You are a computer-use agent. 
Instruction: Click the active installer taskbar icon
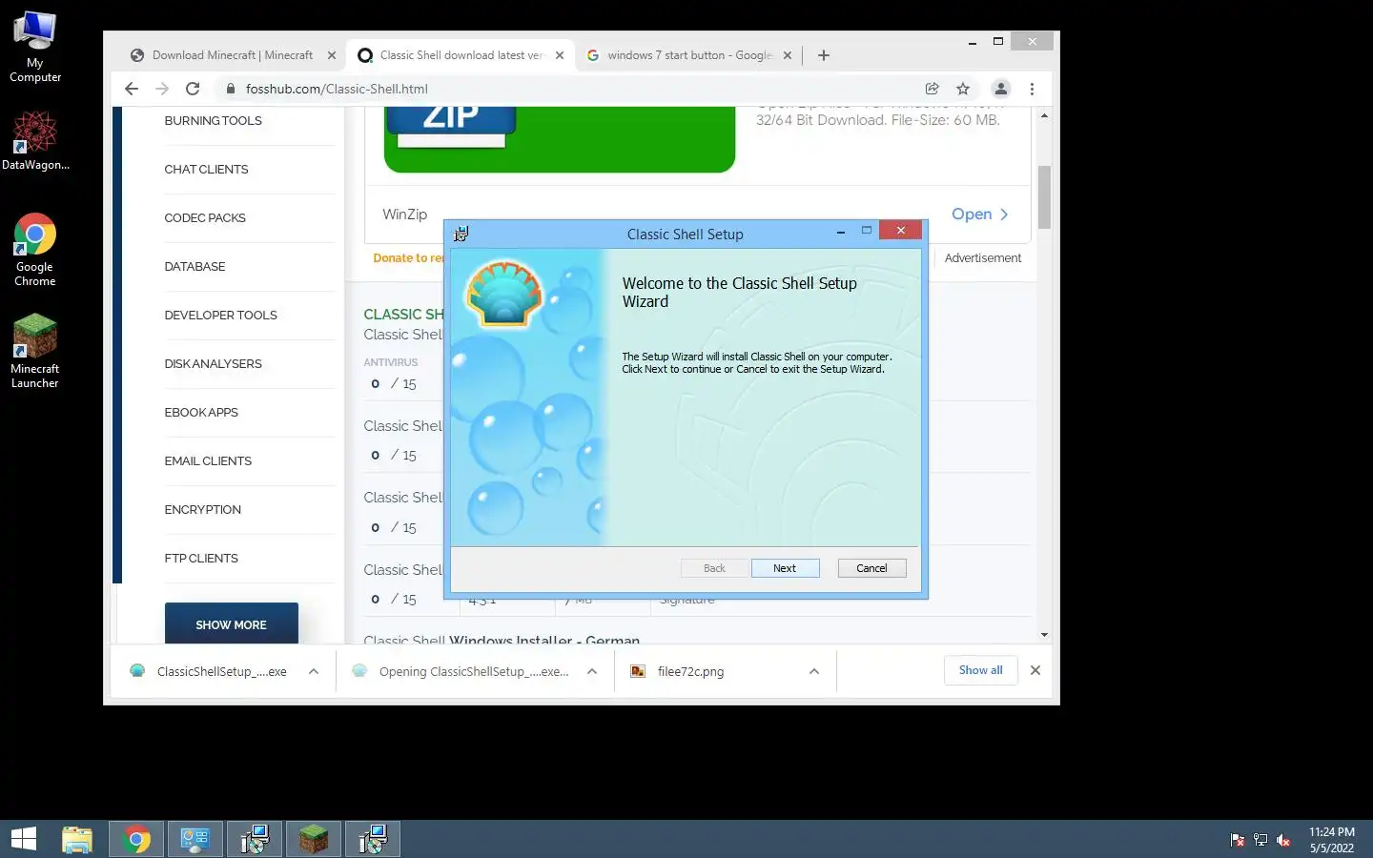click(373, 839)
